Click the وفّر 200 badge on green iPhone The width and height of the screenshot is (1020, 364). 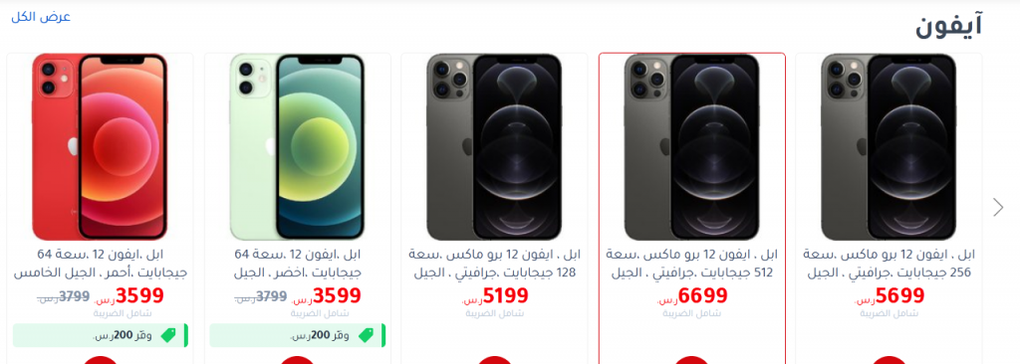pos(297,335)
